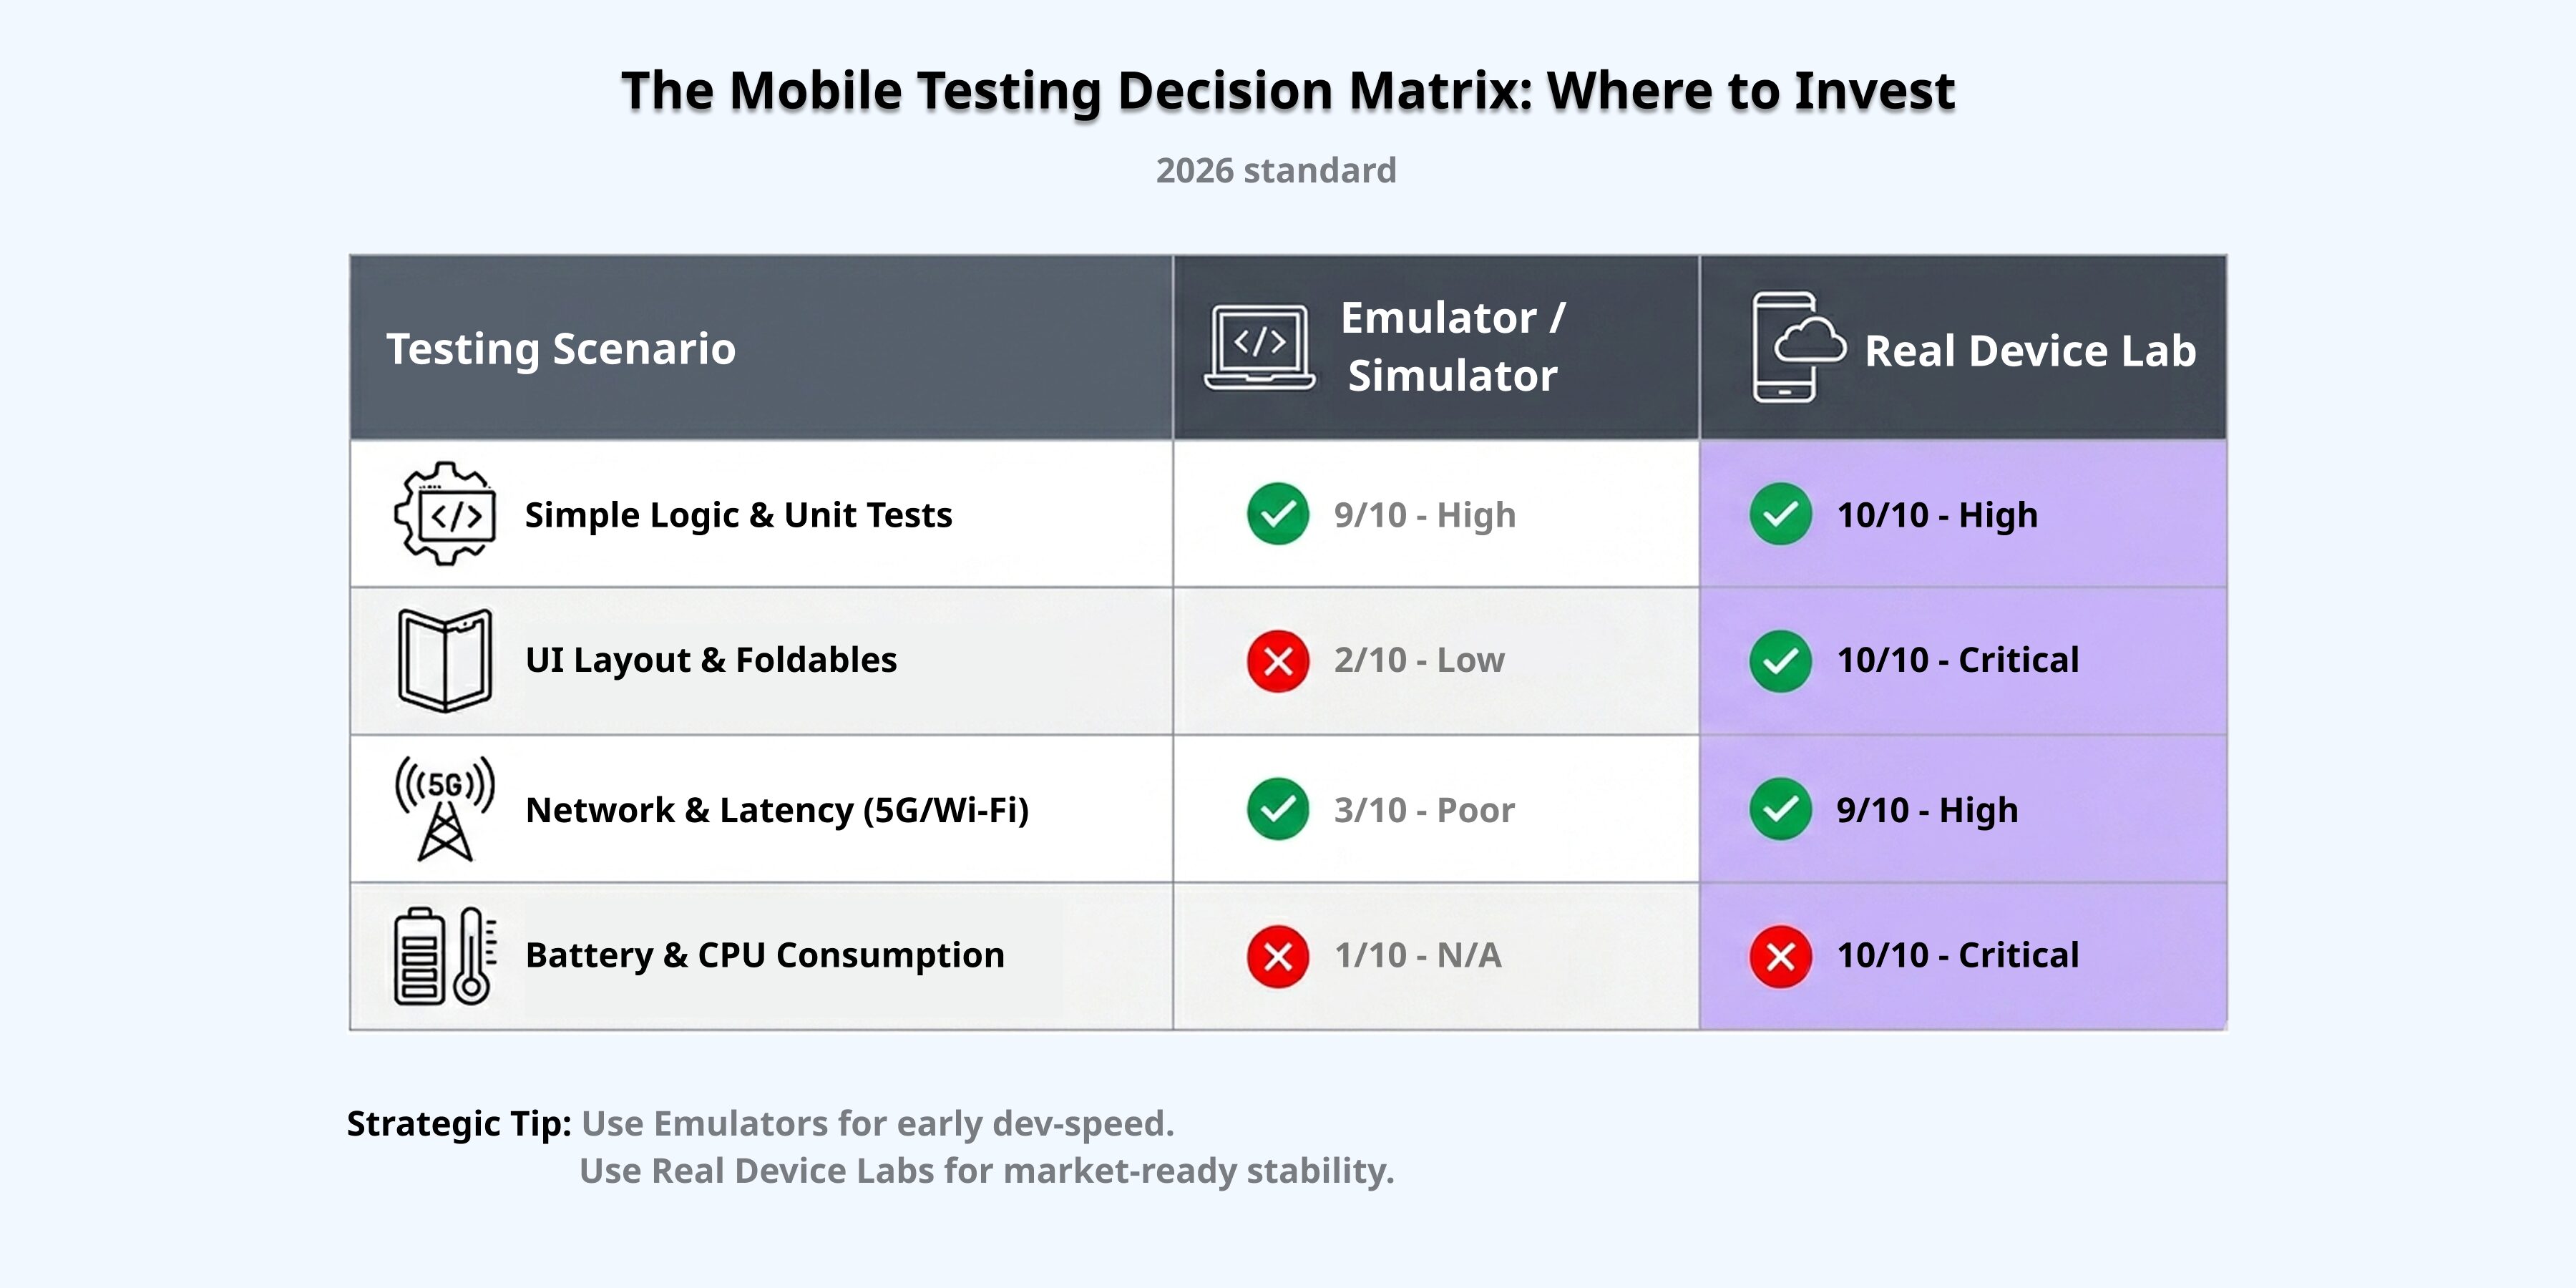The width and height of the screenshot is (2576, 1288).
Task: Click the Testing Scenario column header
Action: click(x=561, y=349)
